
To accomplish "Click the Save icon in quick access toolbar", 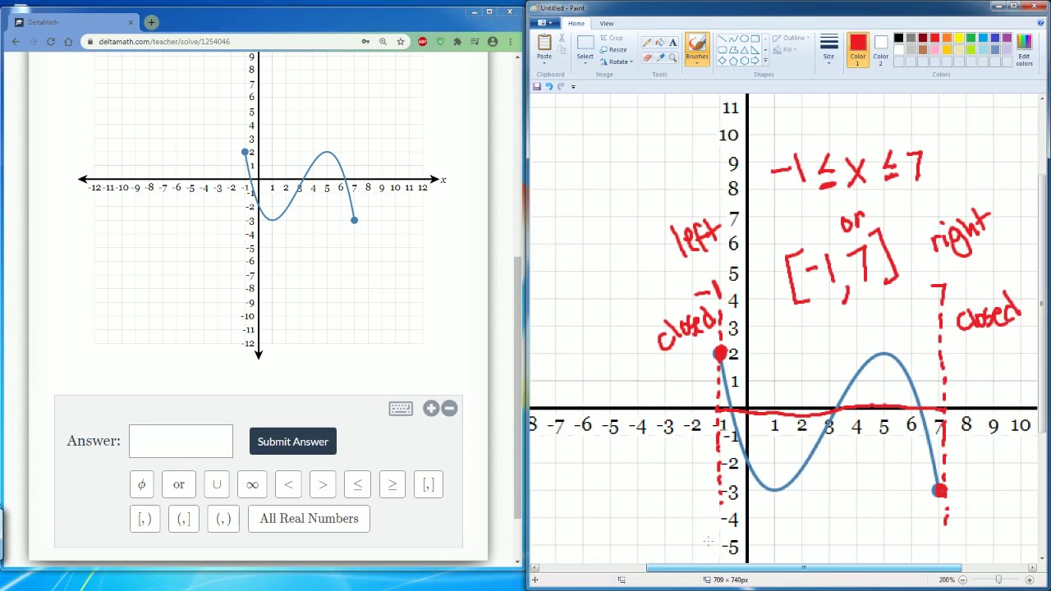I will (x=537, y=86).
